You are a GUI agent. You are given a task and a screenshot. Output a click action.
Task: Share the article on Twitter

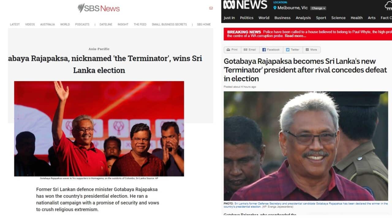pos(292,50)
